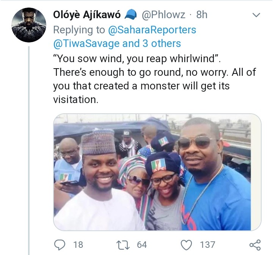Click the 64 retweets count

tap(142, 245)
